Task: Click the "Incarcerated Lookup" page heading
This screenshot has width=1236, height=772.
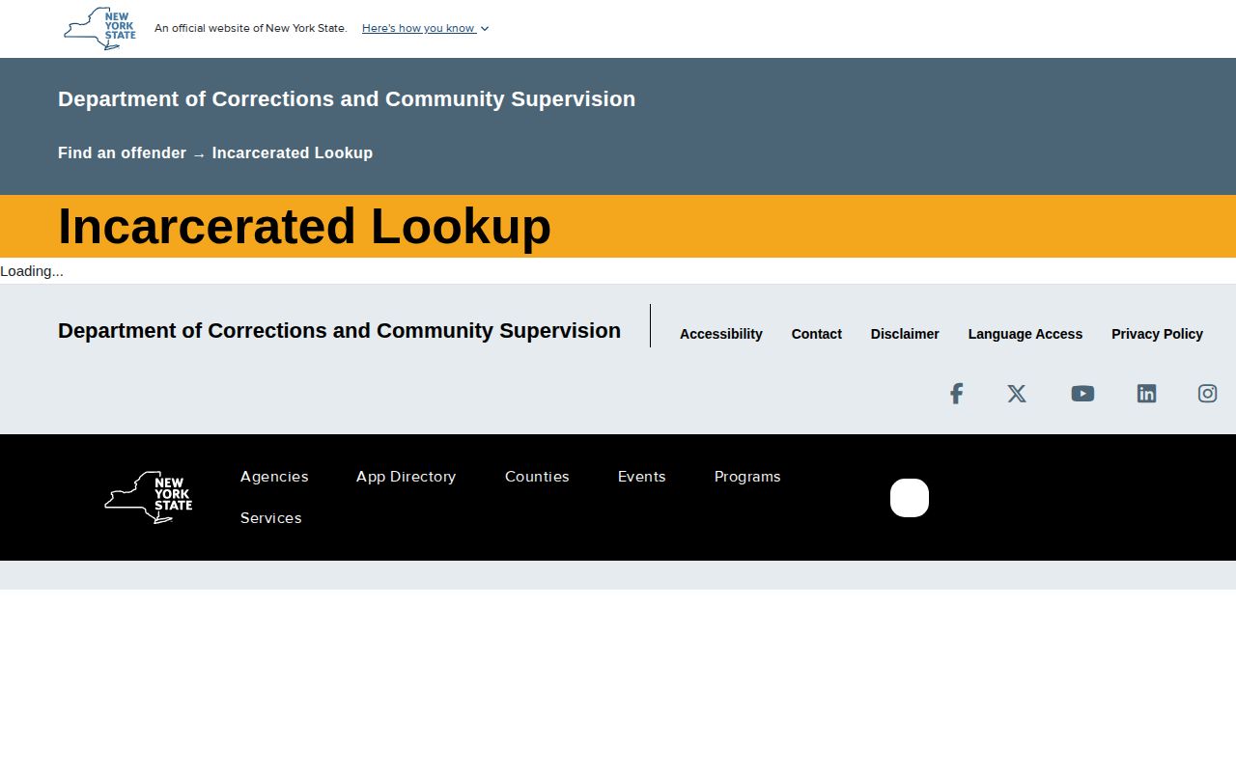Action: 304,227
